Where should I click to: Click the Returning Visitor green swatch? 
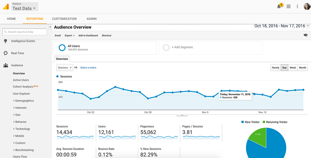tap(264, 122)
